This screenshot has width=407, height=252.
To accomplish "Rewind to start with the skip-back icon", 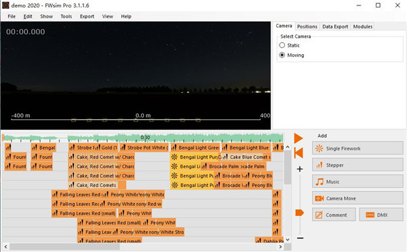I will 298,152.
